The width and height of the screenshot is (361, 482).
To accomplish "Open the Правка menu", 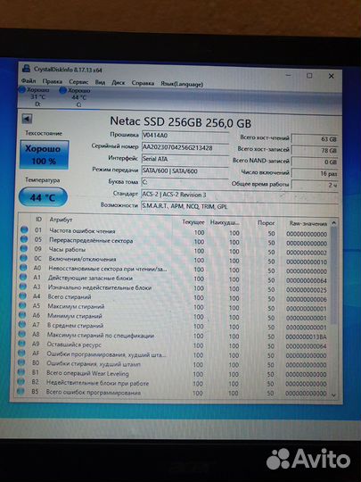I will point(53,81).
